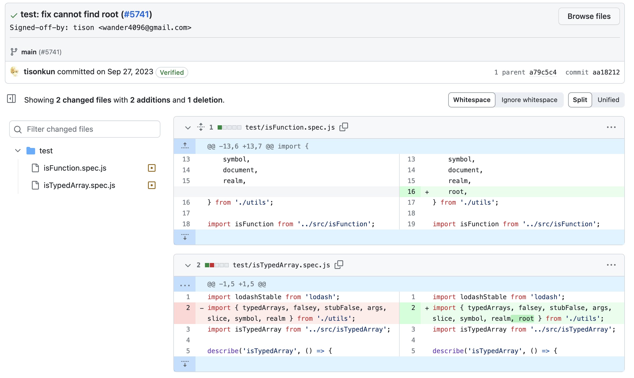634x378 pixels.
Task: Switch to Unified diff view
Action: (x=608, y=100)
